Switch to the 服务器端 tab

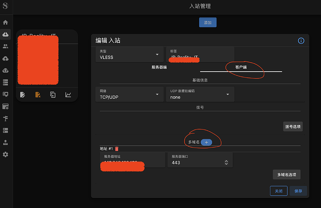point(159,67)
